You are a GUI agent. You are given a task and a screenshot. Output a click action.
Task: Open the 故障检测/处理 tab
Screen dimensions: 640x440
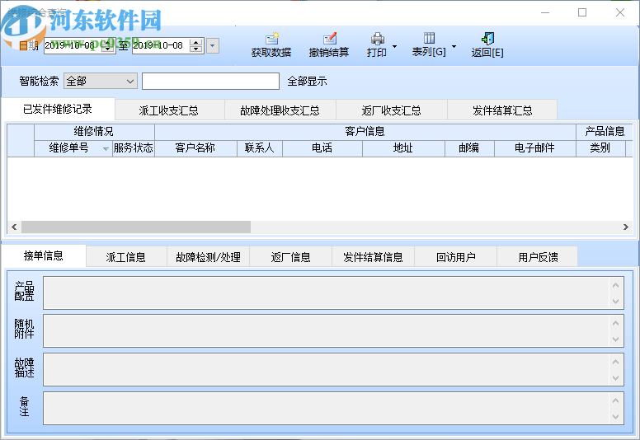pyautogui.click(x=208, y=257)
